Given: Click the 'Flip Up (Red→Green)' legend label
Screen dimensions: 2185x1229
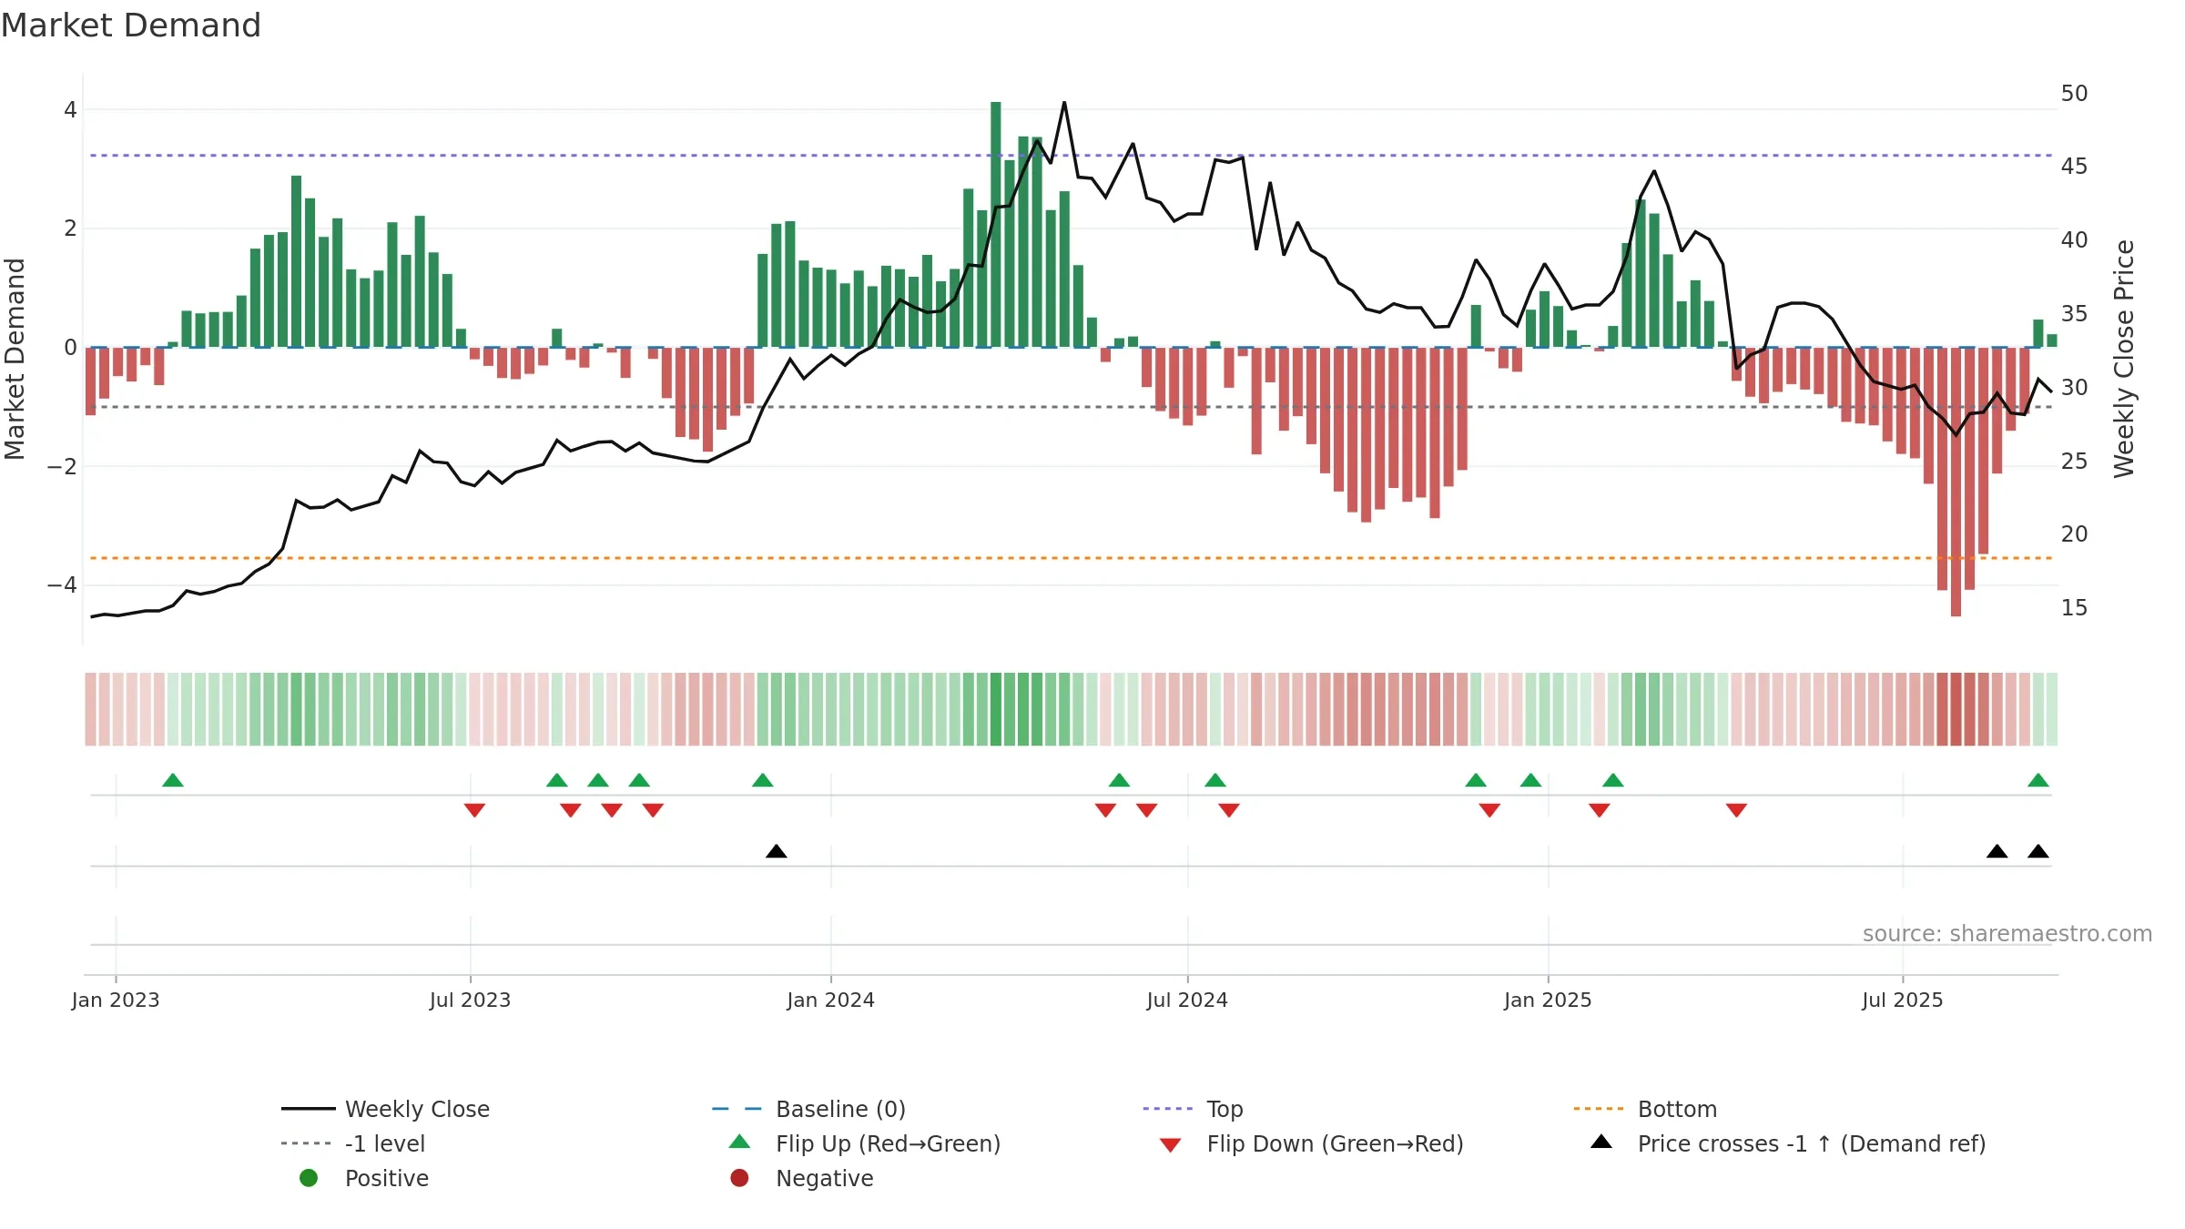Looking at the screenshot, I should tap(888, 1143).
